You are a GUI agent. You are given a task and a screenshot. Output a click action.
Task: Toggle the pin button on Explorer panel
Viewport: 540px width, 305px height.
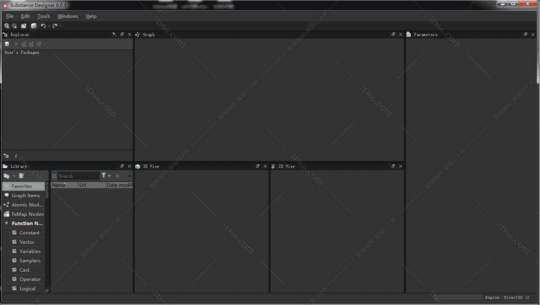[x=114, y=34]
